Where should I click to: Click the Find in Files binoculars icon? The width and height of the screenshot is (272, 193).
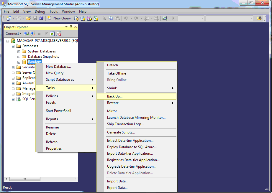259,18
